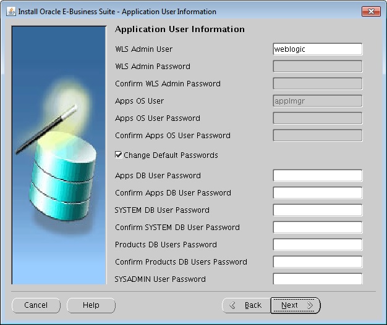Focus Confirm SYSTEM DB User Password field
387x325 pixels.
coord(317,228)
